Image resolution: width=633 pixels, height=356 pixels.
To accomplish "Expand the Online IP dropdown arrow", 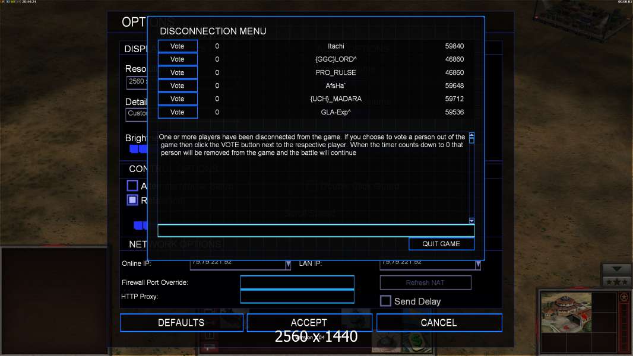I will 288,265.
